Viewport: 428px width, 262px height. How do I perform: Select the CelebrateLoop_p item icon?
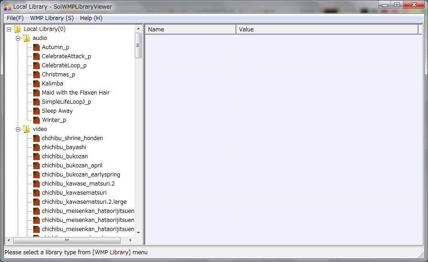pos(36,65)
